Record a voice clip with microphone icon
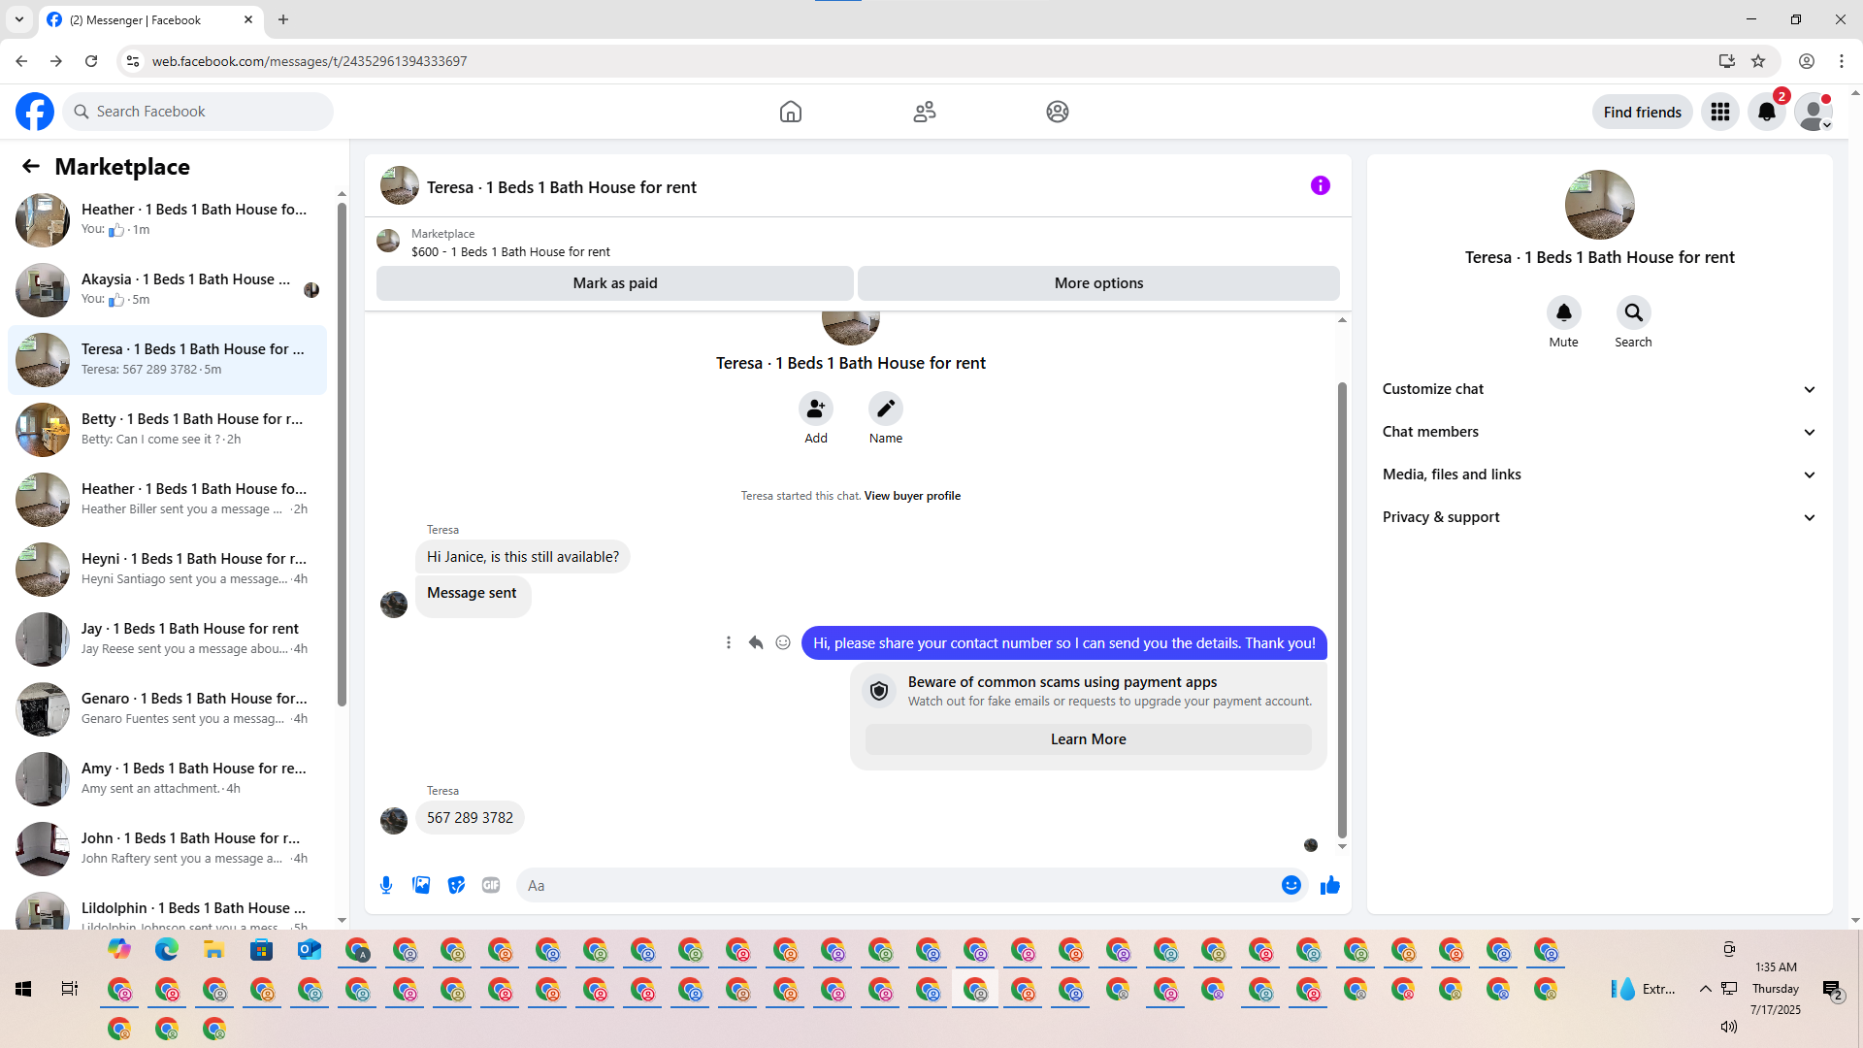The width and height of the screenshot is (1863, 1048). point(386,885)
